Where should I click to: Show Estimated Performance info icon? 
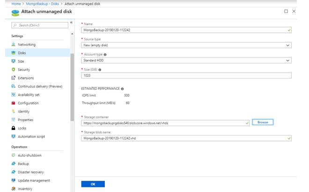pos(122,89)
